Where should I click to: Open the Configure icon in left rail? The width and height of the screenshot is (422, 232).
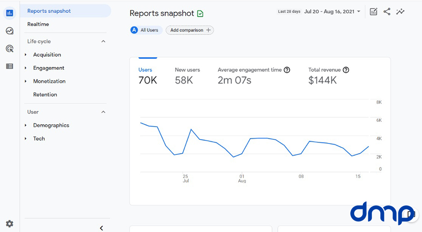pos(10,66)
